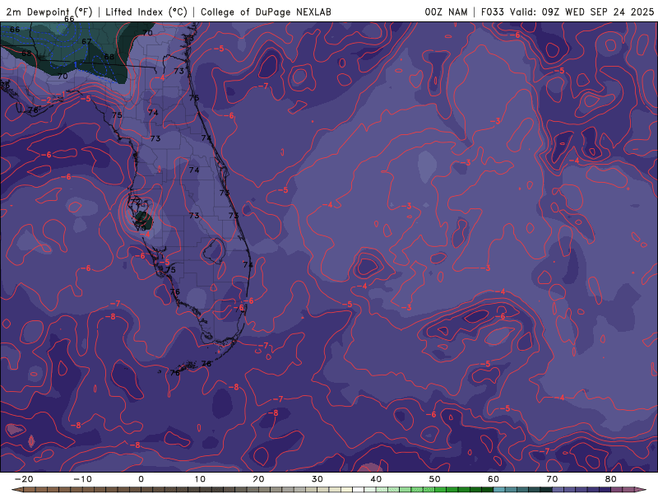Click the '30' color scale label

click(317, 479)
